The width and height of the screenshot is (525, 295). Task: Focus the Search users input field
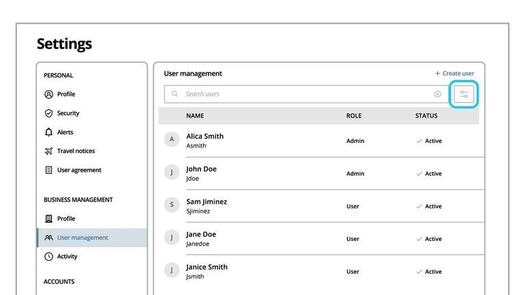pyautogui.click(x=306, y=94)
